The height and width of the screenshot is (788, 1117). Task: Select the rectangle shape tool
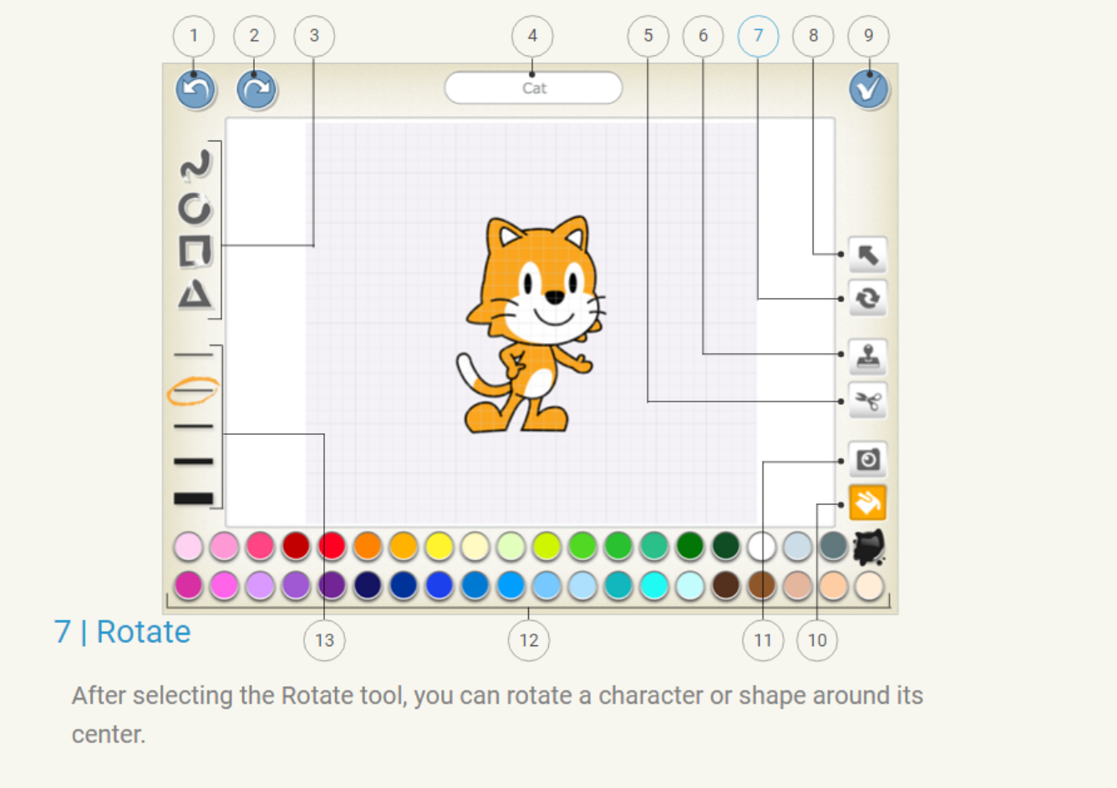[x=195, y=251]
